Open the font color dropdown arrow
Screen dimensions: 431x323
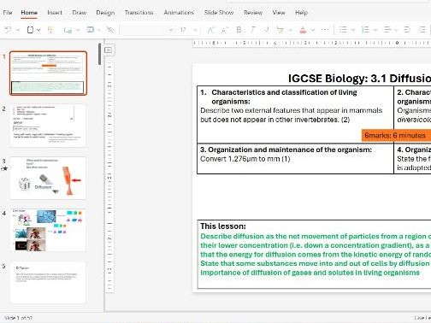pyautogui.click(x=313, y=30)
